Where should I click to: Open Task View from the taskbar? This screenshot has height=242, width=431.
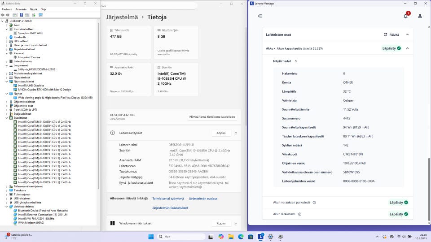point(211,237)
